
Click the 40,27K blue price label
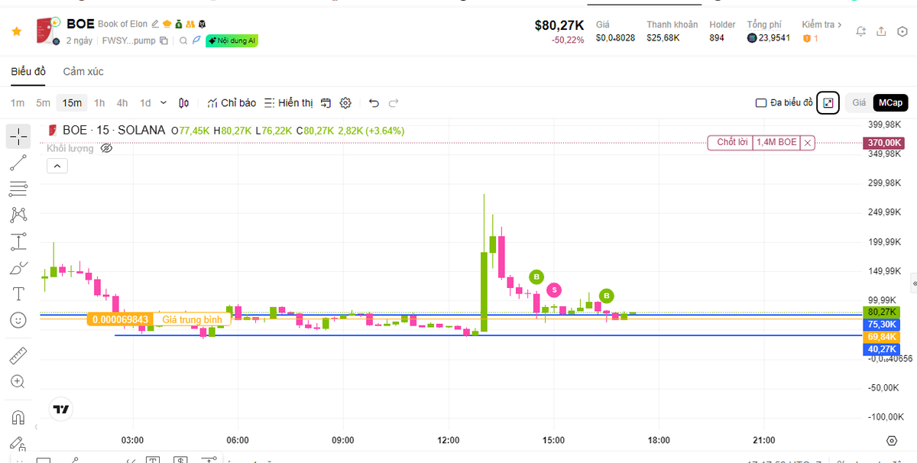[882, 349]
